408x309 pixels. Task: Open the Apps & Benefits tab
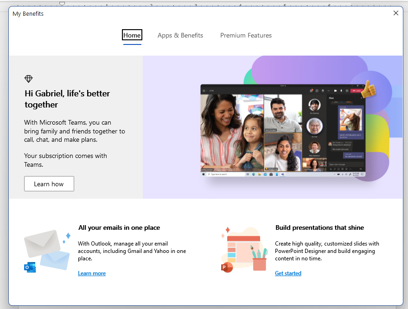180,35
